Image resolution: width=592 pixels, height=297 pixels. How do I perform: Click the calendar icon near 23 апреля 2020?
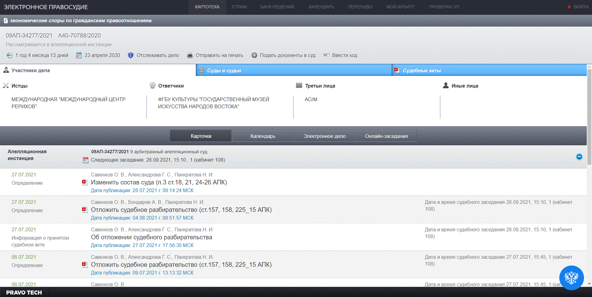pos(79,55)
